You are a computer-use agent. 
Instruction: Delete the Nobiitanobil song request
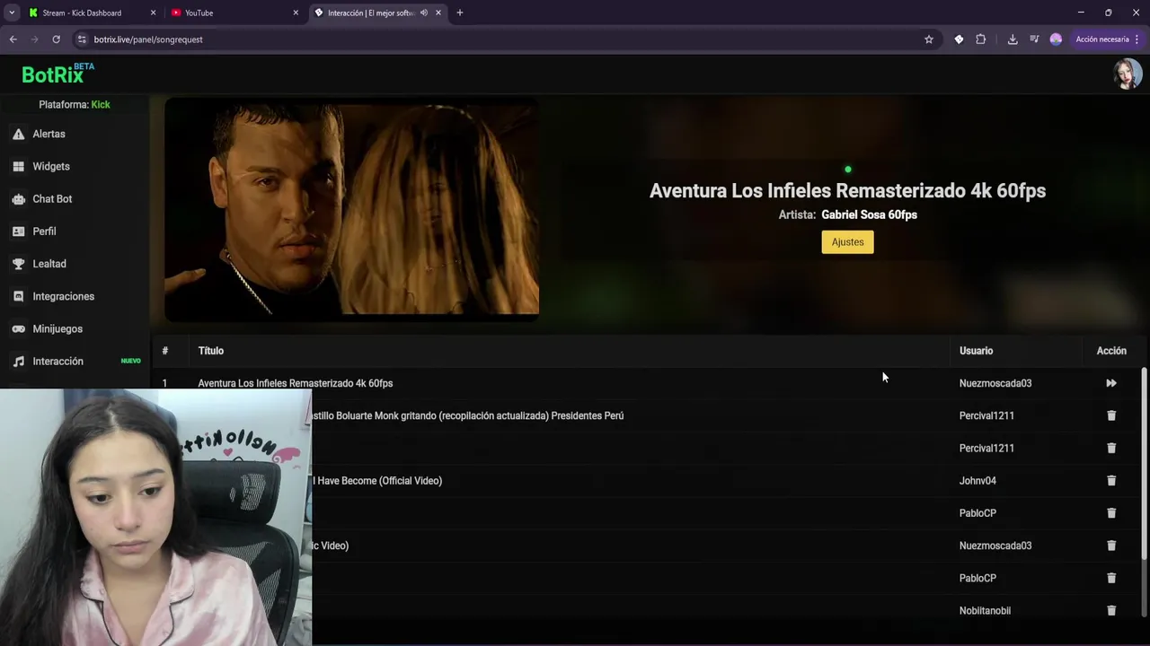(x=1111, y=610)
